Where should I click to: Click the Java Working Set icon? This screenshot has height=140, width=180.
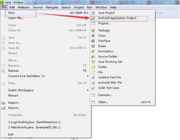[93, 62]
